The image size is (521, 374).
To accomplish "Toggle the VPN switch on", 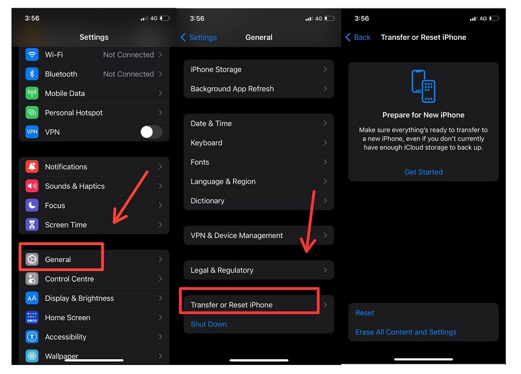I will pos(151,132).
